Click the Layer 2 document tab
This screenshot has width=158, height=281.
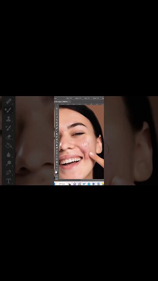click(62, 101)
